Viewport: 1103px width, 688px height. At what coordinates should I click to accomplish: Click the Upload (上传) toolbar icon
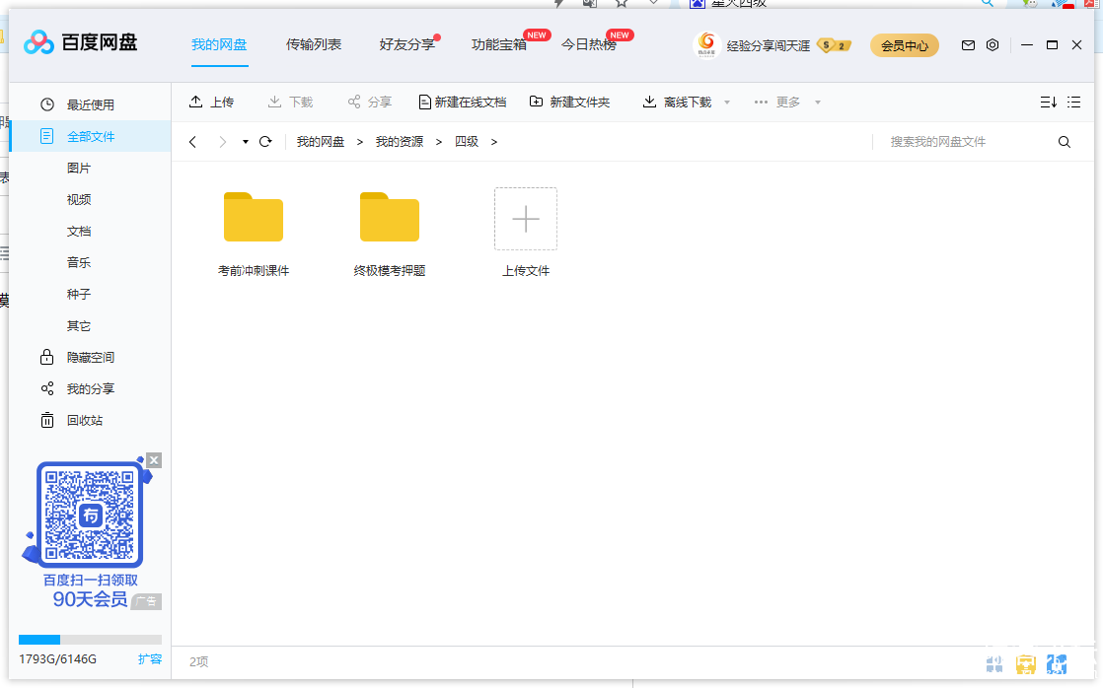click(196, 103)
